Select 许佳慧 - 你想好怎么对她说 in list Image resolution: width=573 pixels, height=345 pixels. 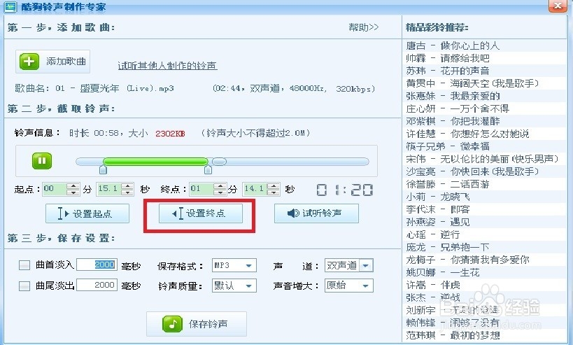click(x=486, y=134)
